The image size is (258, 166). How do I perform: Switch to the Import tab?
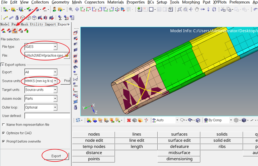point(51,24)
